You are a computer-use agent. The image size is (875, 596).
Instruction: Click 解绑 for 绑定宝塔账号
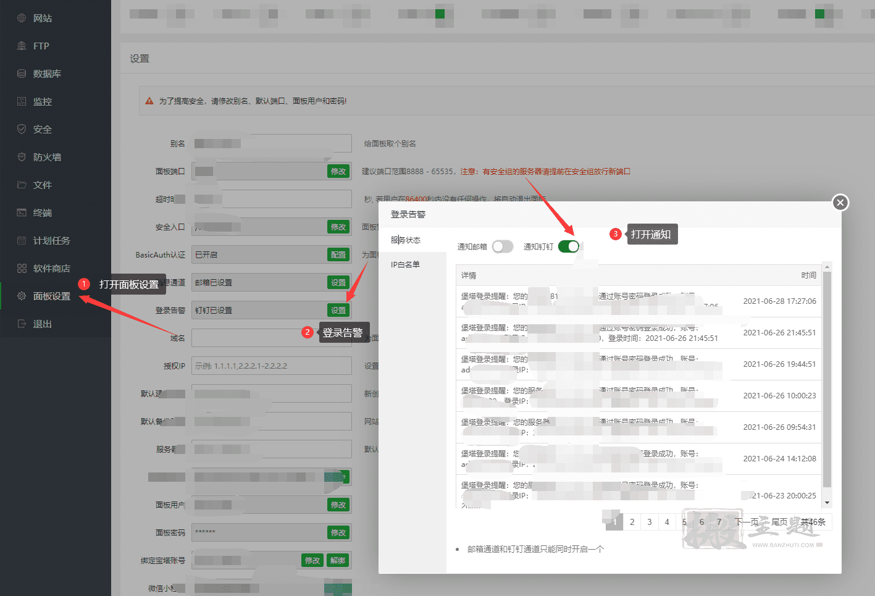(x=338, y=560)
